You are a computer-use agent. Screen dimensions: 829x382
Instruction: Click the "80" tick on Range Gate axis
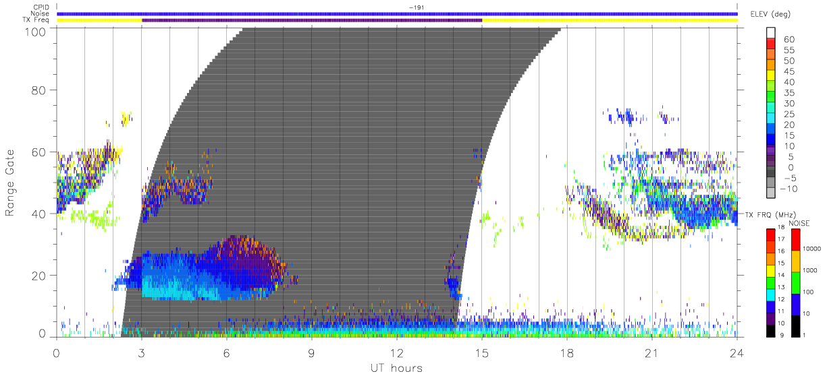click(x=38, y=90)
